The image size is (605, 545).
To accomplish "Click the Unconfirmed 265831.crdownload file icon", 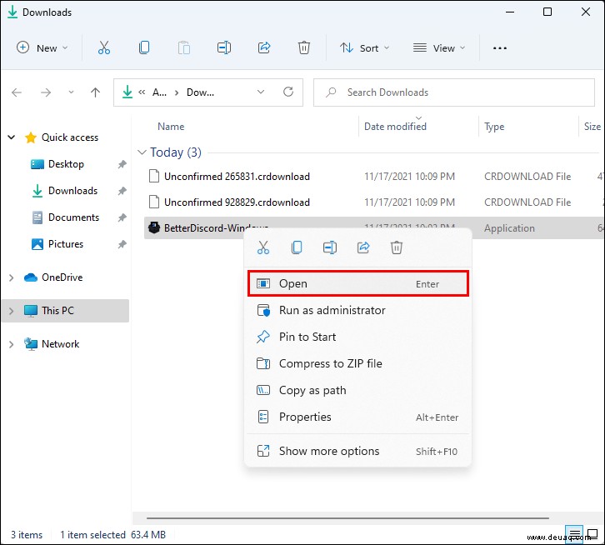I will (154, 176).
